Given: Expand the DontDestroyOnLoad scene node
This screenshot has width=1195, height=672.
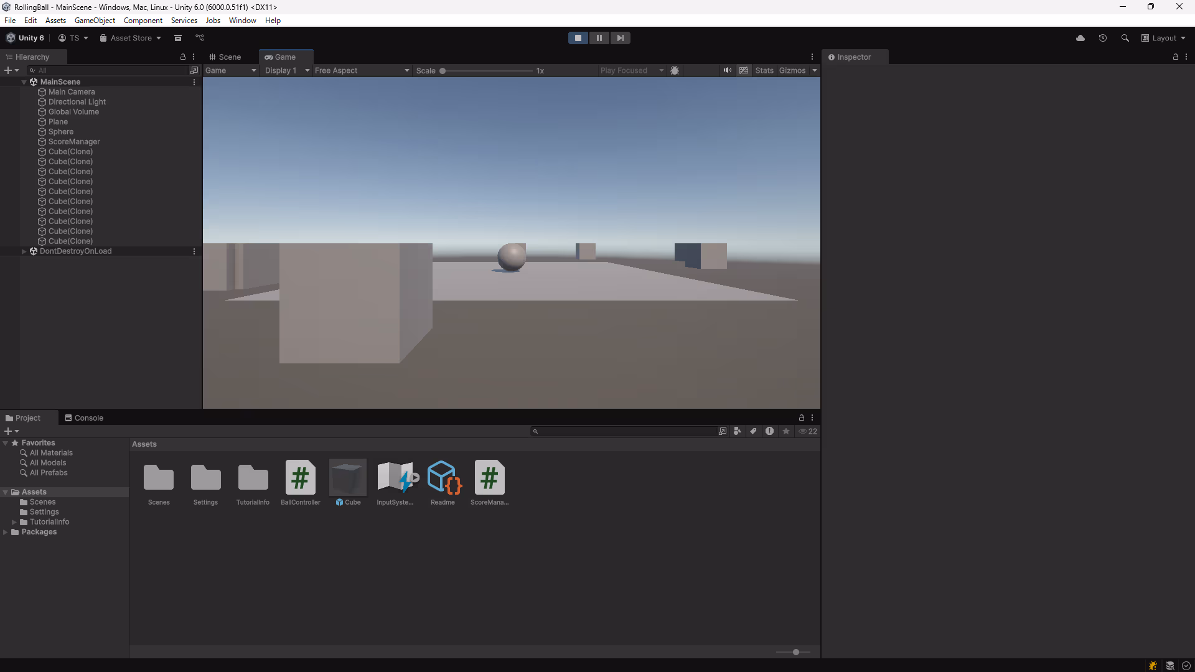Looking at the screenshot, I should click(x=24, y=251).
